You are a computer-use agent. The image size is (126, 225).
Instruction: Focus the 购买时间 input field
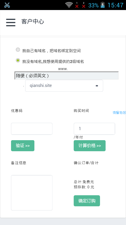pyautogui.click(x=94, y=129)
